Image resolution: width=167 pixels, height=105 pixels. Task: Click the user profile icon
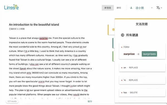[x=131, y=8]
